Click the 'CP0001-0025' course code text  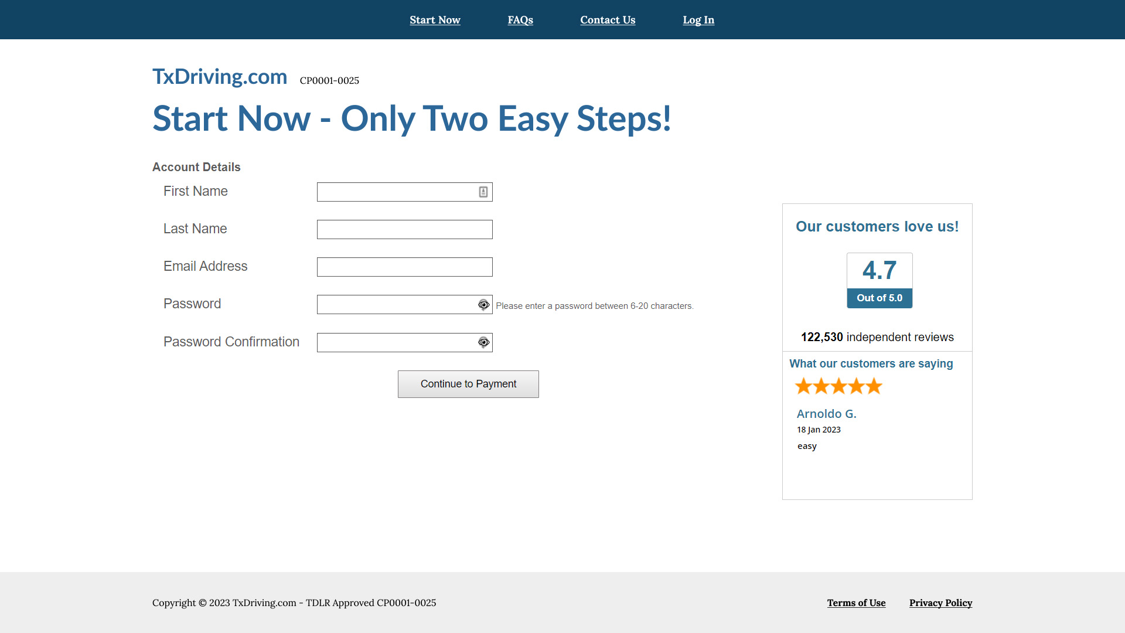point(329,80)
